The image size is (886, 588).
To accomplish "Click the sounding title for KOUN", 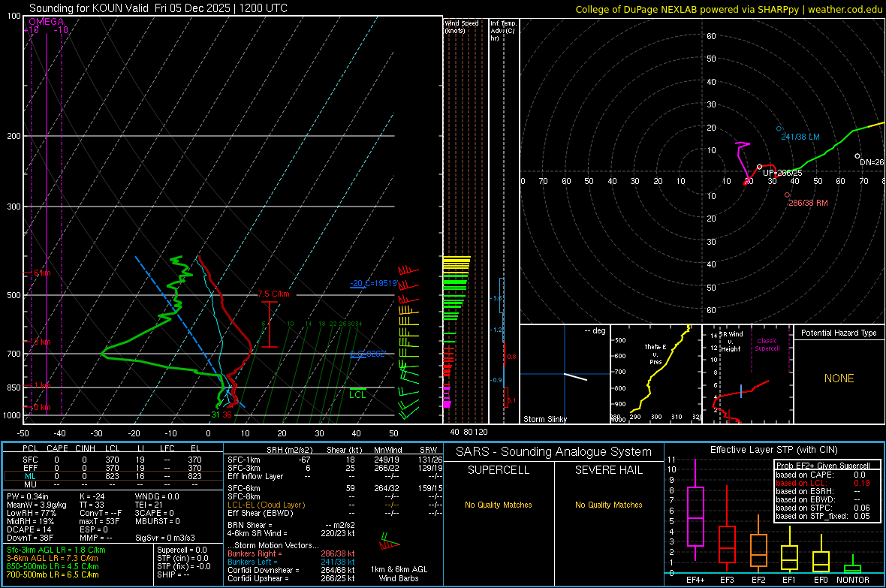I will point(158,8).
